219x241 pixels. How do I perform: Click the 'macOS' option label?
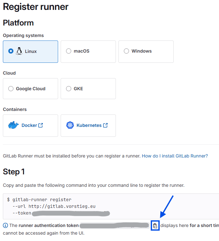[x=82, y=51]
